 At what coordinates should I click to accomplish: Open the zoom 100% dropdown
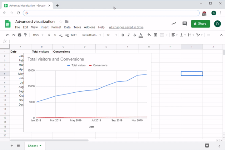[38, 35]
